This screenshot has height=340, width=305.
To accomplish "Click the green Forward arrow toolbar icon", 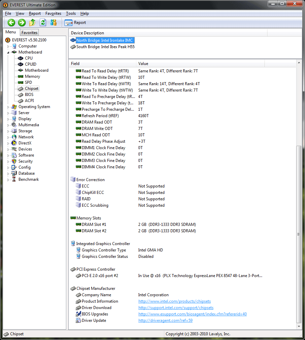I will point(22,23).
